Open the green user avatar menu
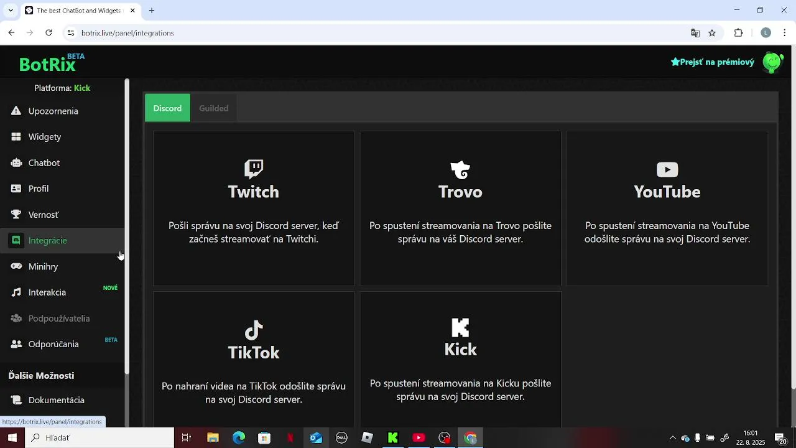The height and width of the screenshot is (448, 796). tap(773, 62)
